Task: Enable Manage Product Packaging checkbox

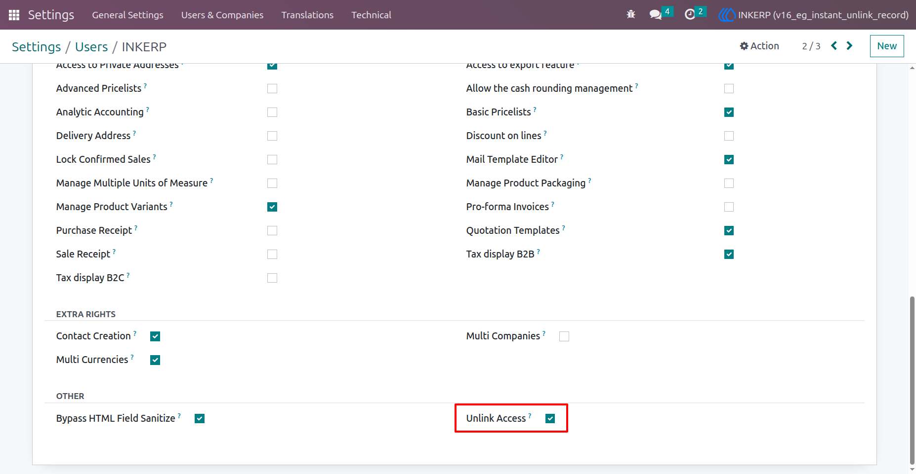Action: pos(729,183)
